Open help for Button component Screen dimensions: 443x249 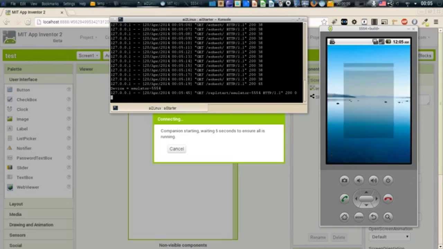pos(69,90)
